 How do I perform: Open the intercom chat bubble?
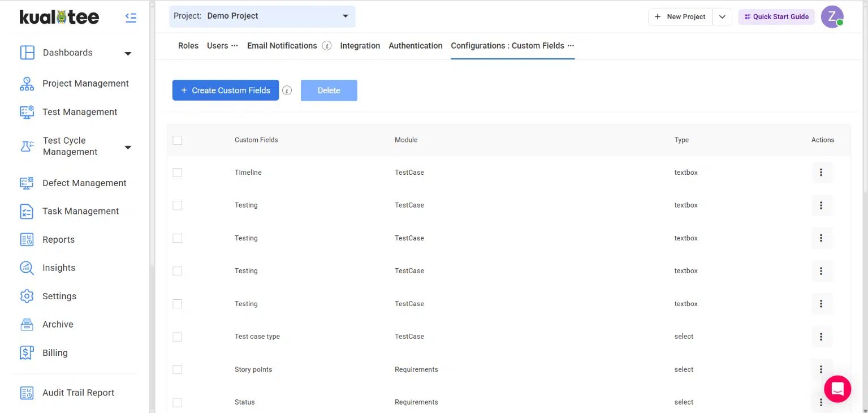click(x=837, y=389)
